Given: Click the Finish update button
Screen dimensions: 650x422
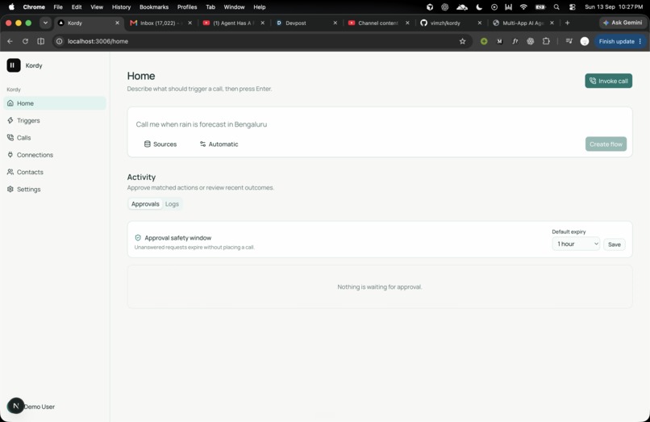Looking at the screenshot, I should (619, 41).
